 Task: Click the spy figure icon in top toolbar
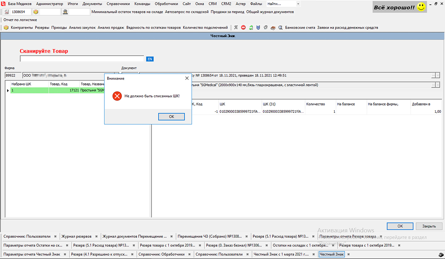coord(65,12)
